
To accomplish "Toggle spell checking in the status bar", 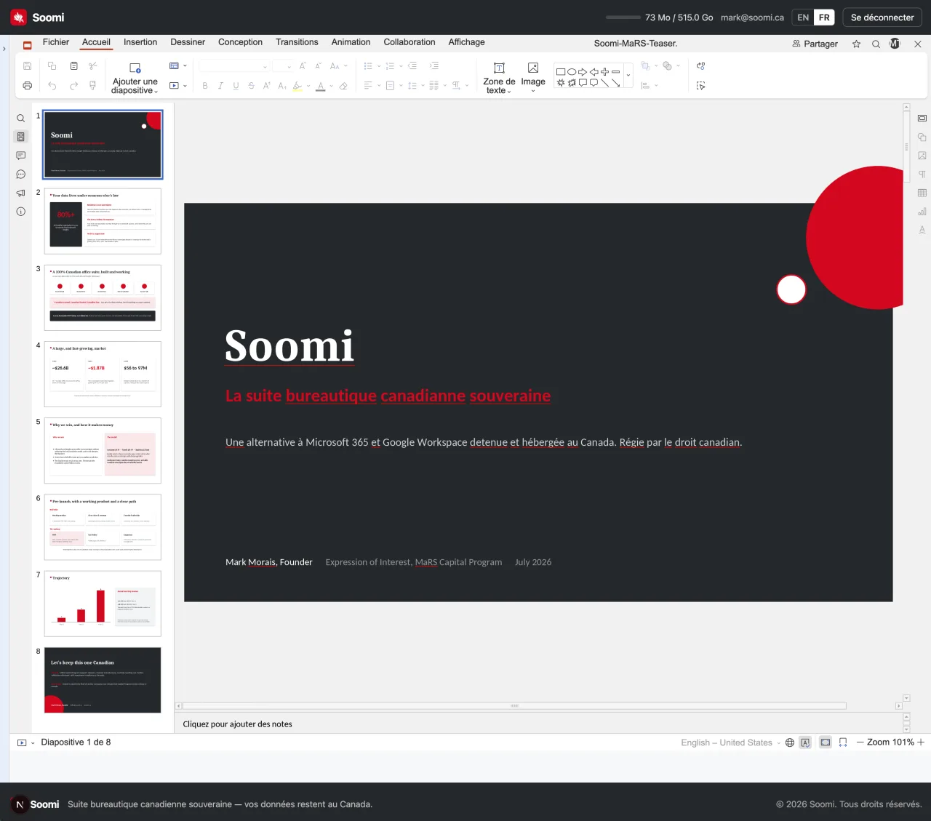I will (x=805, y=742).
